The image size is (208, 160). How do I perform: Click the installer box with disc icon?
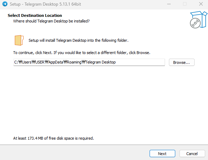[x=198, y=20]
